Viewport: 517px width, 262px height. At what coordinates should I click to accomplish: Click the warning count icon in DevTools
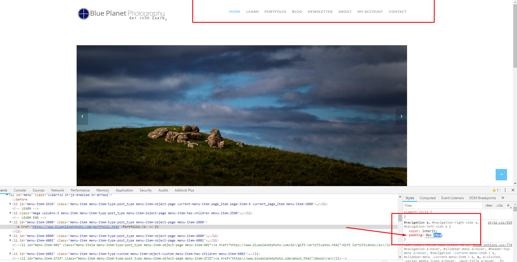[x=495, y=190]
